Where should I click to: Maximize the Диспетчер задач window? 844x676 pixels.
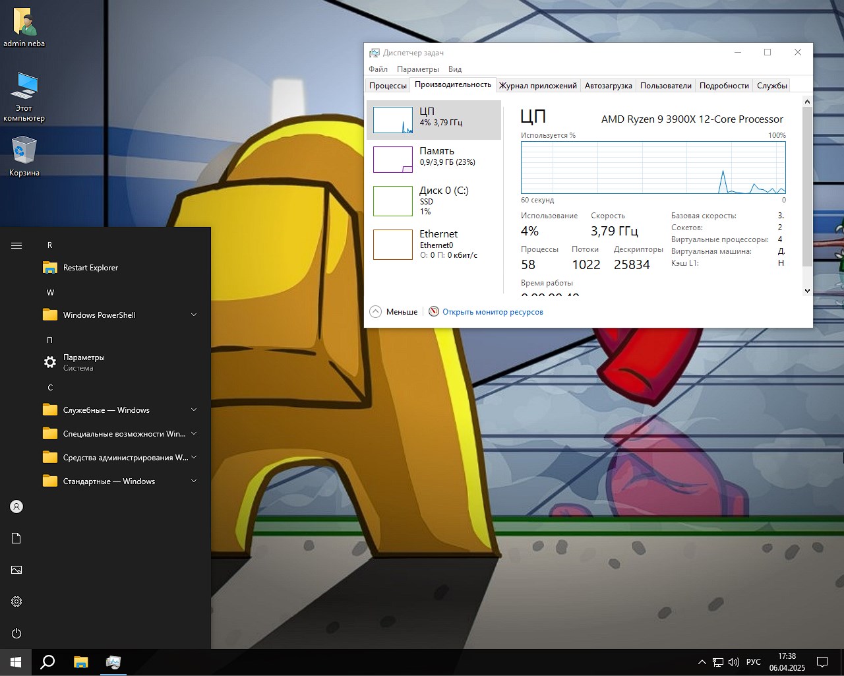[768, 53]
